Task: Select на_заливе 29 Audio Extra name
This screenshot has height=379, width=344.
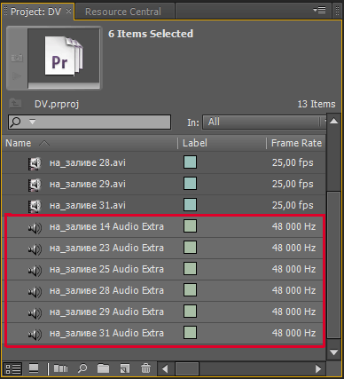Action: (106, 312)
